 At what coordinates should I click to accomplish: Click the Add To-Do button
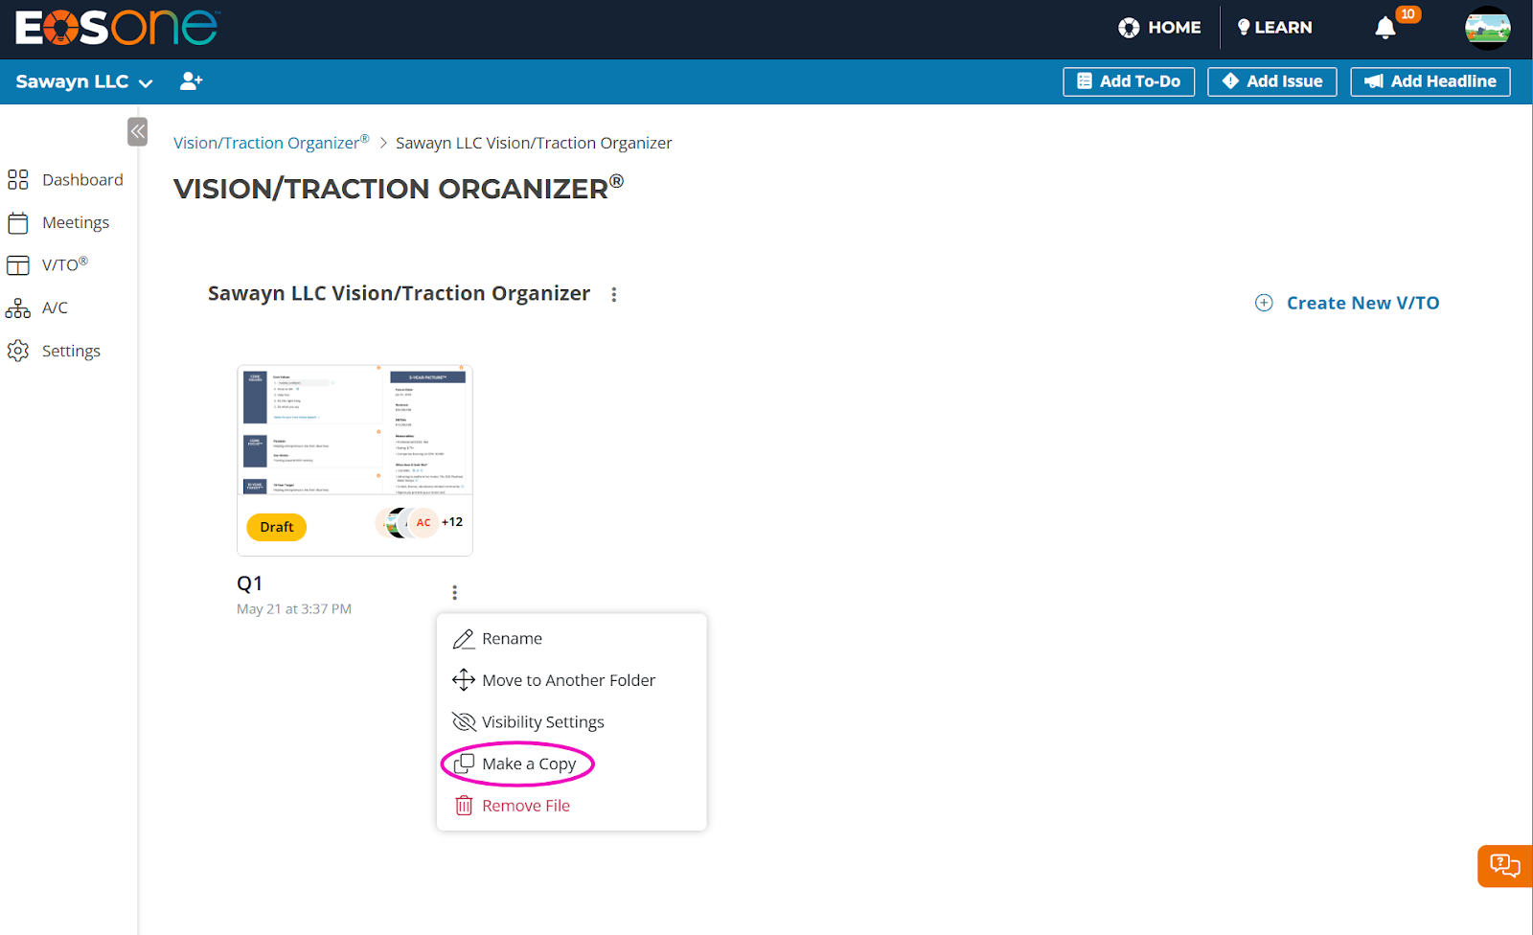1129,81
